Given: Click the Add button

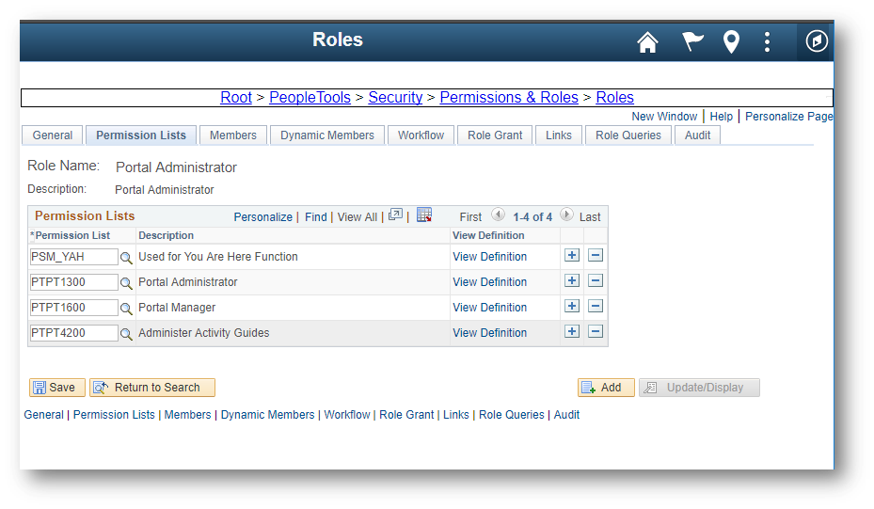Looking at the screenshot, I should point(606,388).
